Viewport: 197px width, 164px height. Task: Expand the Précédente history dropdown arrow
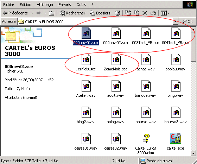click(x=32, y=13)
